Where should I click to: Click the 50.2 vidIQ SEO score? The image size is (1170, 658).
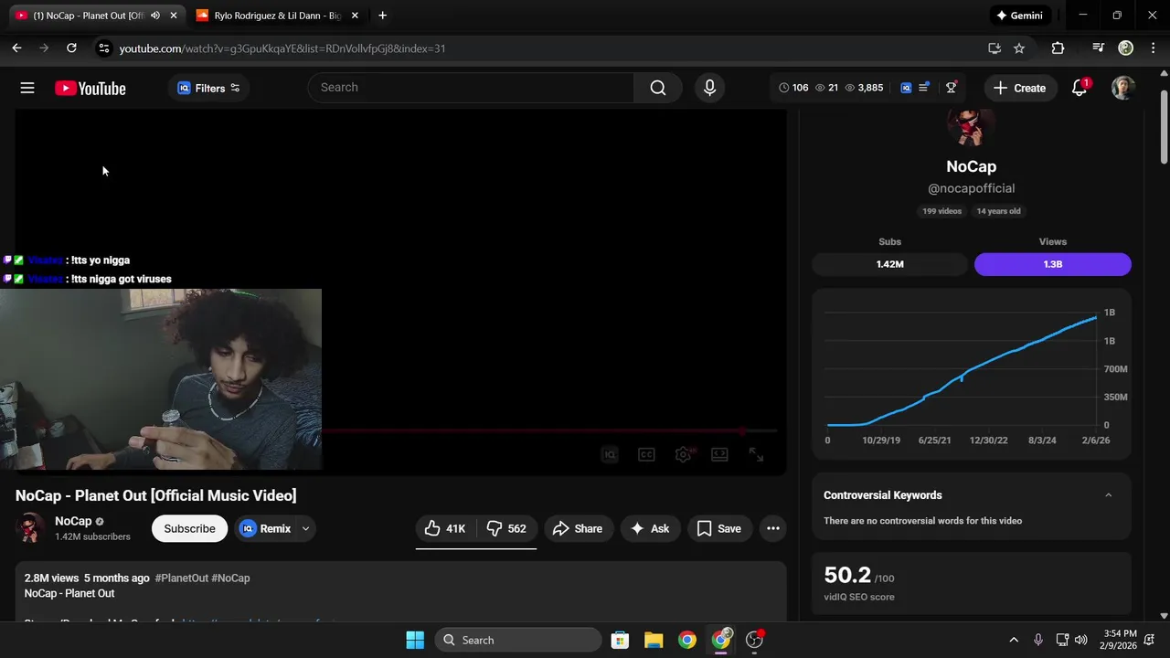(847, 575)
